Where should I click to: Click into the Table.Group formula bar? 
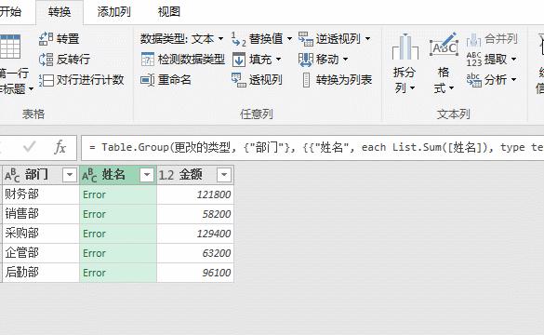[x=312, y=148]
